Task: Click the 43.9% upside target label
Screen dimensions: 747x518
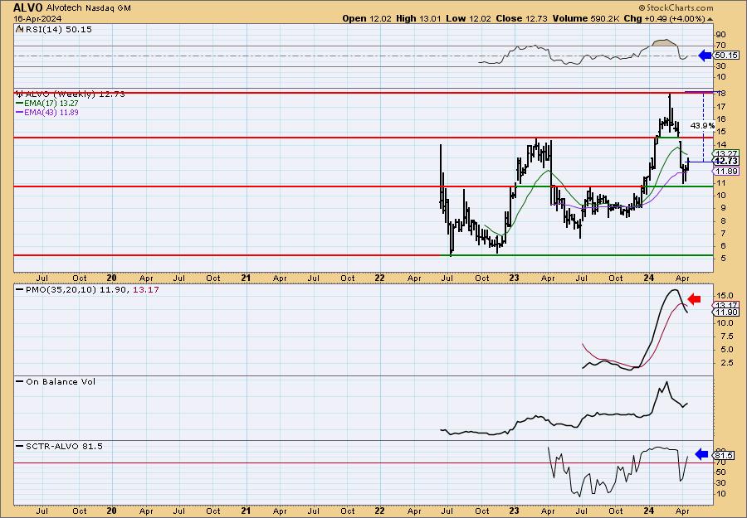Action: (702, 126)
